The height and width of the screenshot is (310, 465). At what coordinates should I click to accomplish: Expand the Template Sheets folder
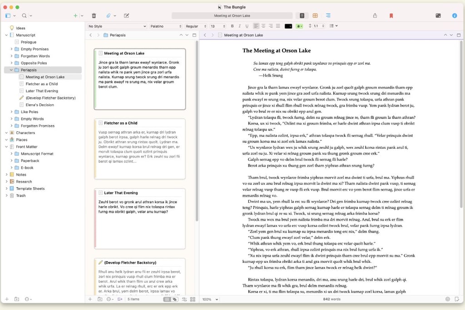[6, 188]
